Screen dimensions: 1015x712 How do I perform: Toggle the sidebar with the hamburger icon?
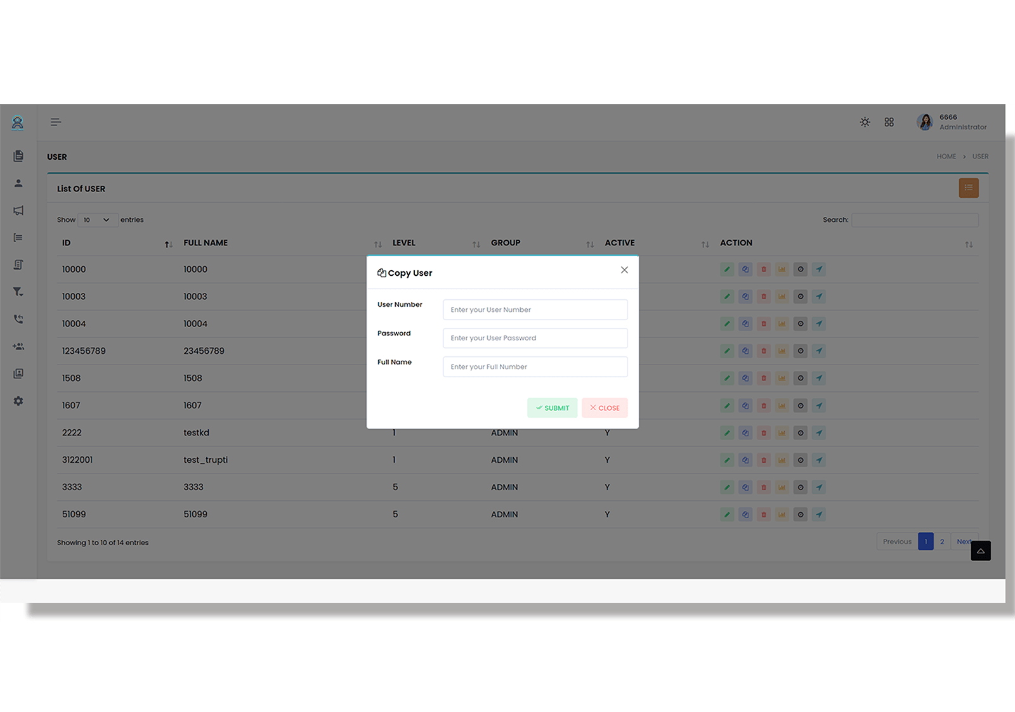click(56, 122)
